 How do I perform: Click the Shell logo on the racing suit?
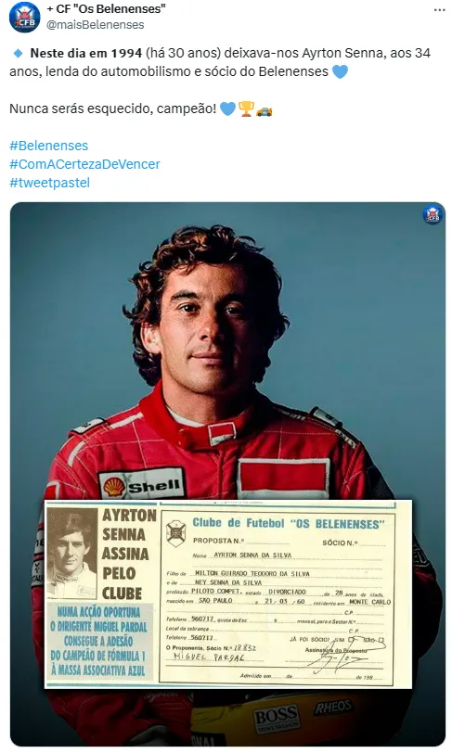click(142, 484)
